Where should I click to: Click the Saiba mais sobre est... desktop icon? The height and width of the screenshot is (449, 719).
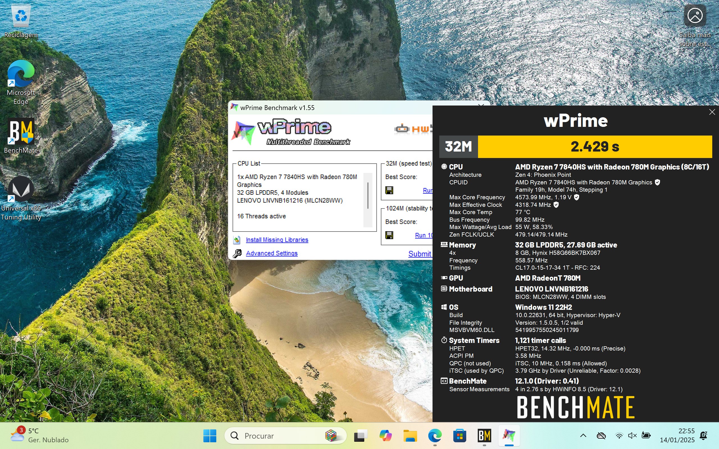point(695,26)
